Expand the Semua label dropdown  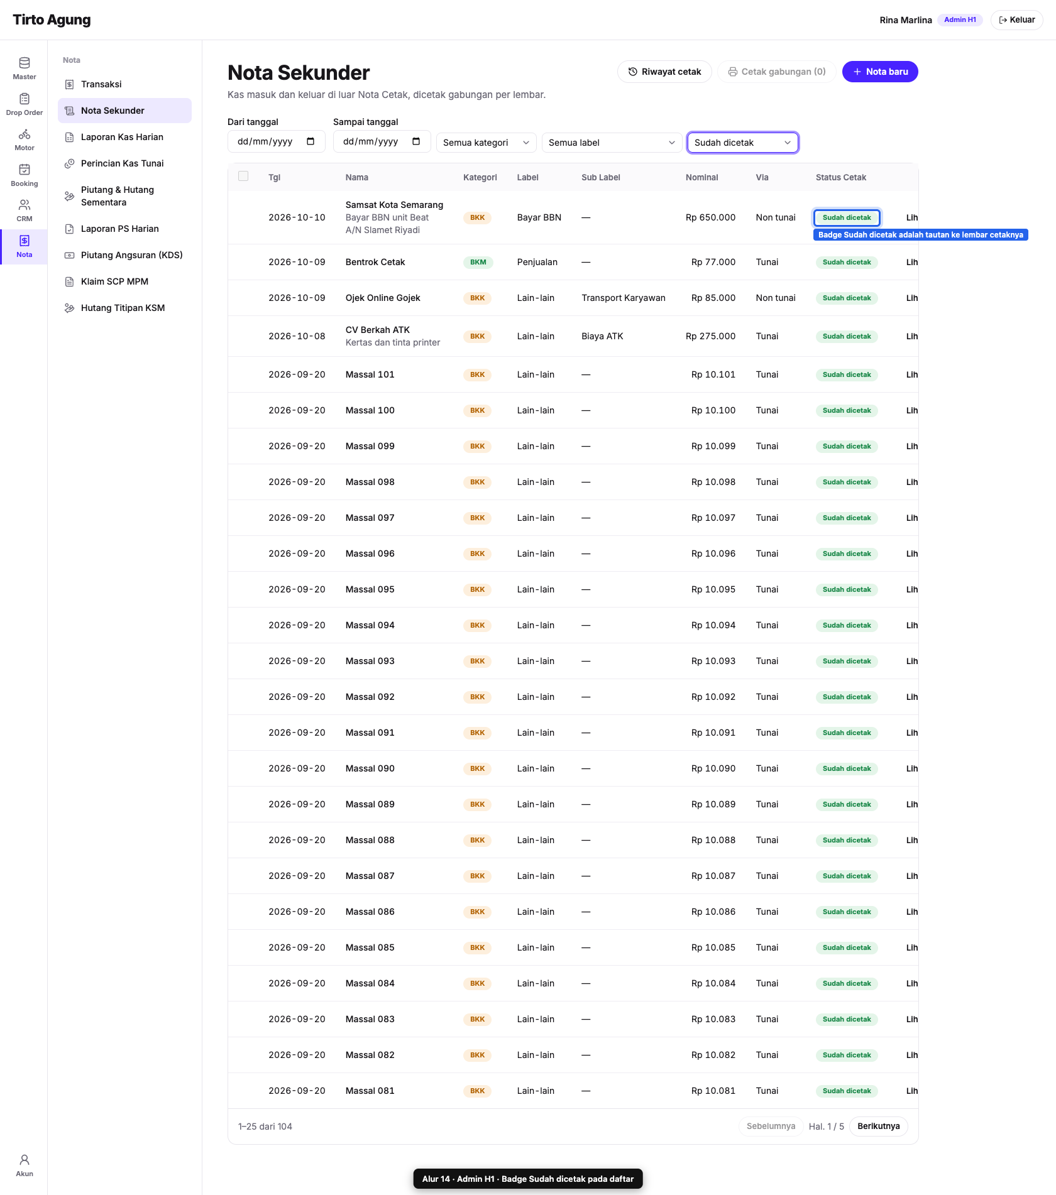pyautogui.click(x=612, y=143)
